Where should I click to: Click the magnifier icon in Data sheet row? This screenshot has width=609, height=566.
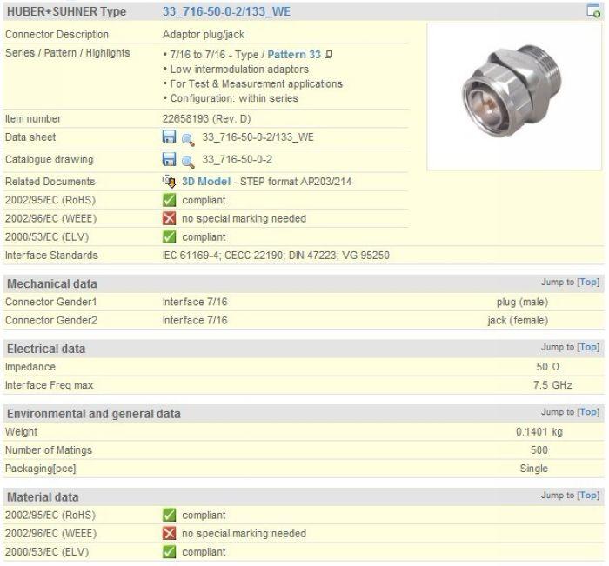(x=188, y=139)
